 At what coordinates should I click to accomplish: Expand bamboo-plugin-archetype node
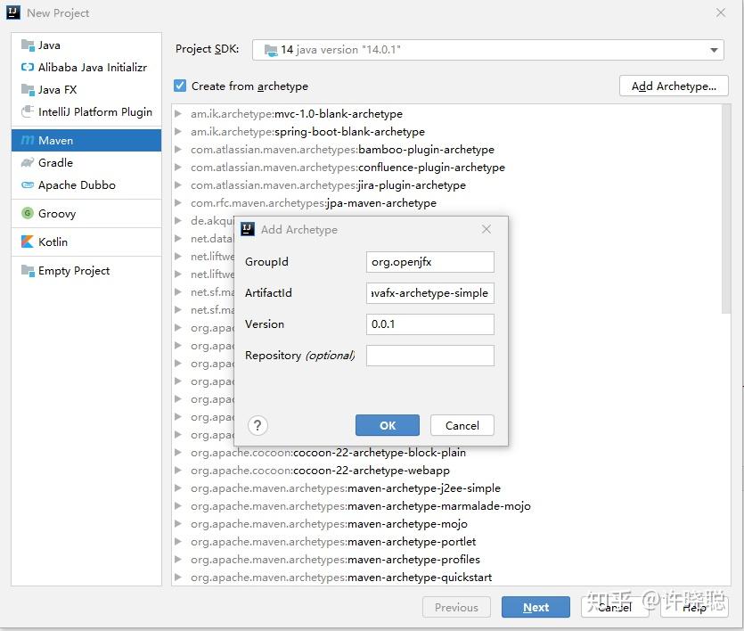(178, 150)
